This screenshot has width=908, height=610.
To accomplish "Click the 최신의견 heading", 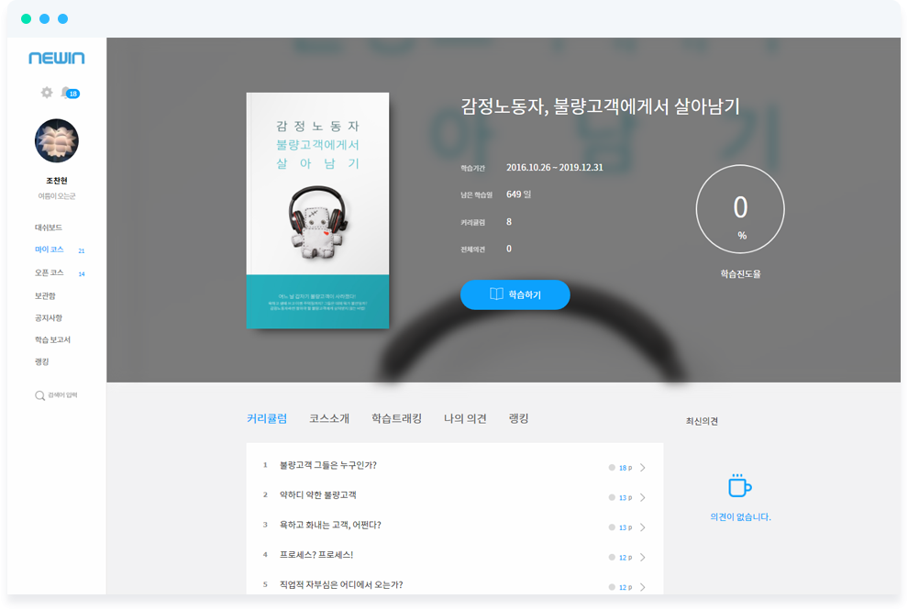I will click(x=702, y=421).
